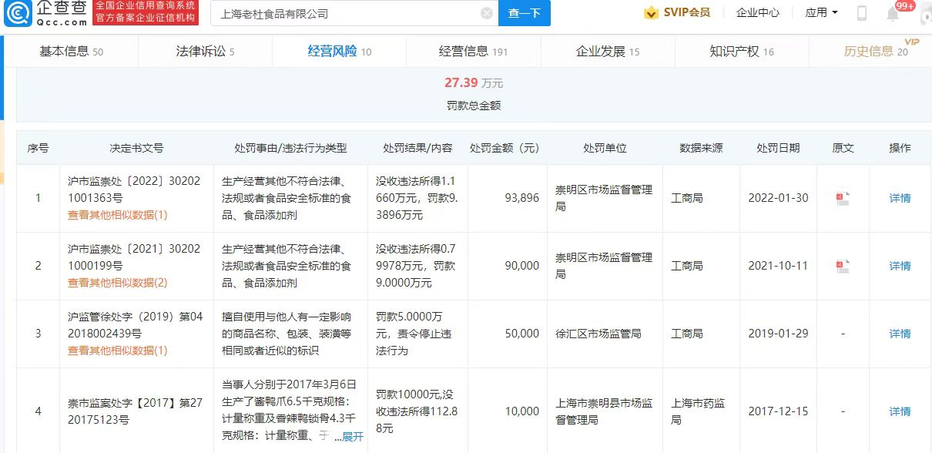The width and height of the screenshot is (932, 453).
Task: Click date 2019-01-29
Action: pyautogui.click(x=778, y=334)
